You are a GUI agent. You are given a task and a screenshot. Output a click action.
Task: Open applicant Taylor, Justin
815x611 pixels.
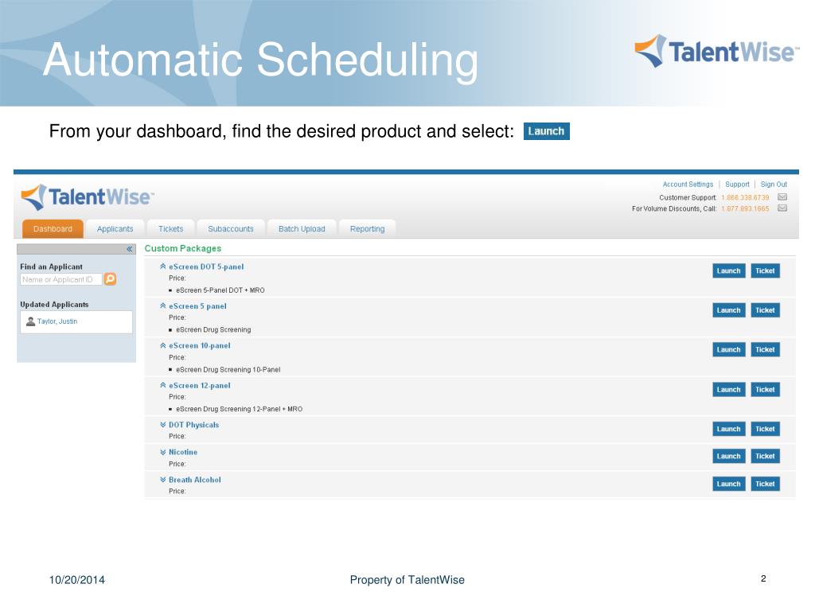(57, 321)
